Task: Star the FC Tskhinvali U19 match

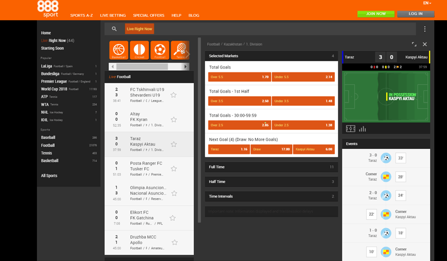Action: 174,95
